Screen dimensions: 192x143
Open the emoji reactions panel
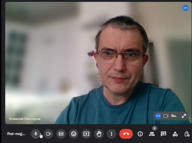point(74,134)
